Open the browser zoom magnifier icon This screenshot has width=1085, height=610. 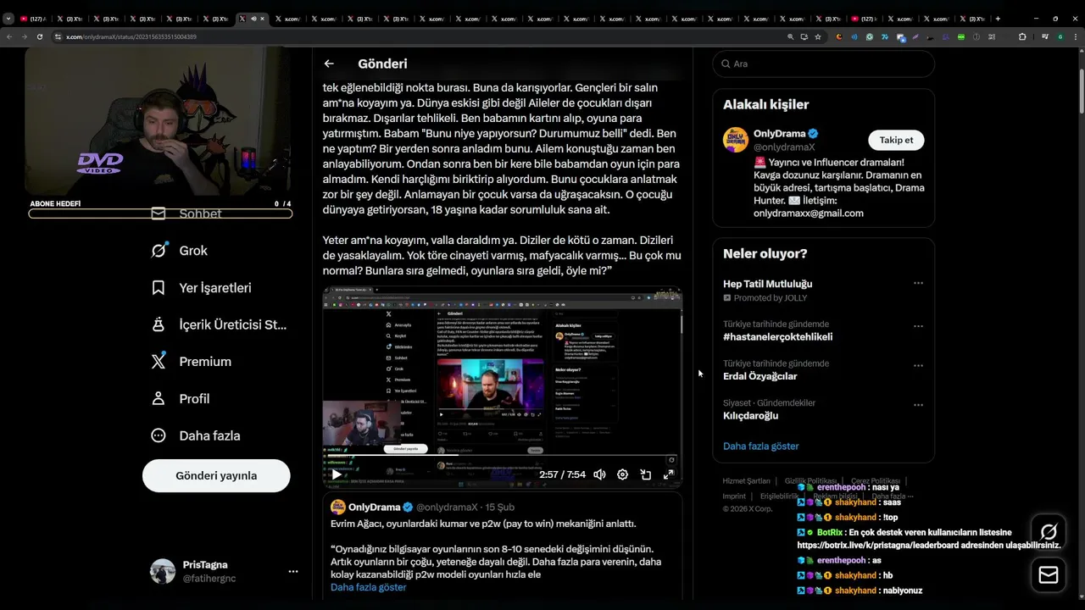pos(791,36)
